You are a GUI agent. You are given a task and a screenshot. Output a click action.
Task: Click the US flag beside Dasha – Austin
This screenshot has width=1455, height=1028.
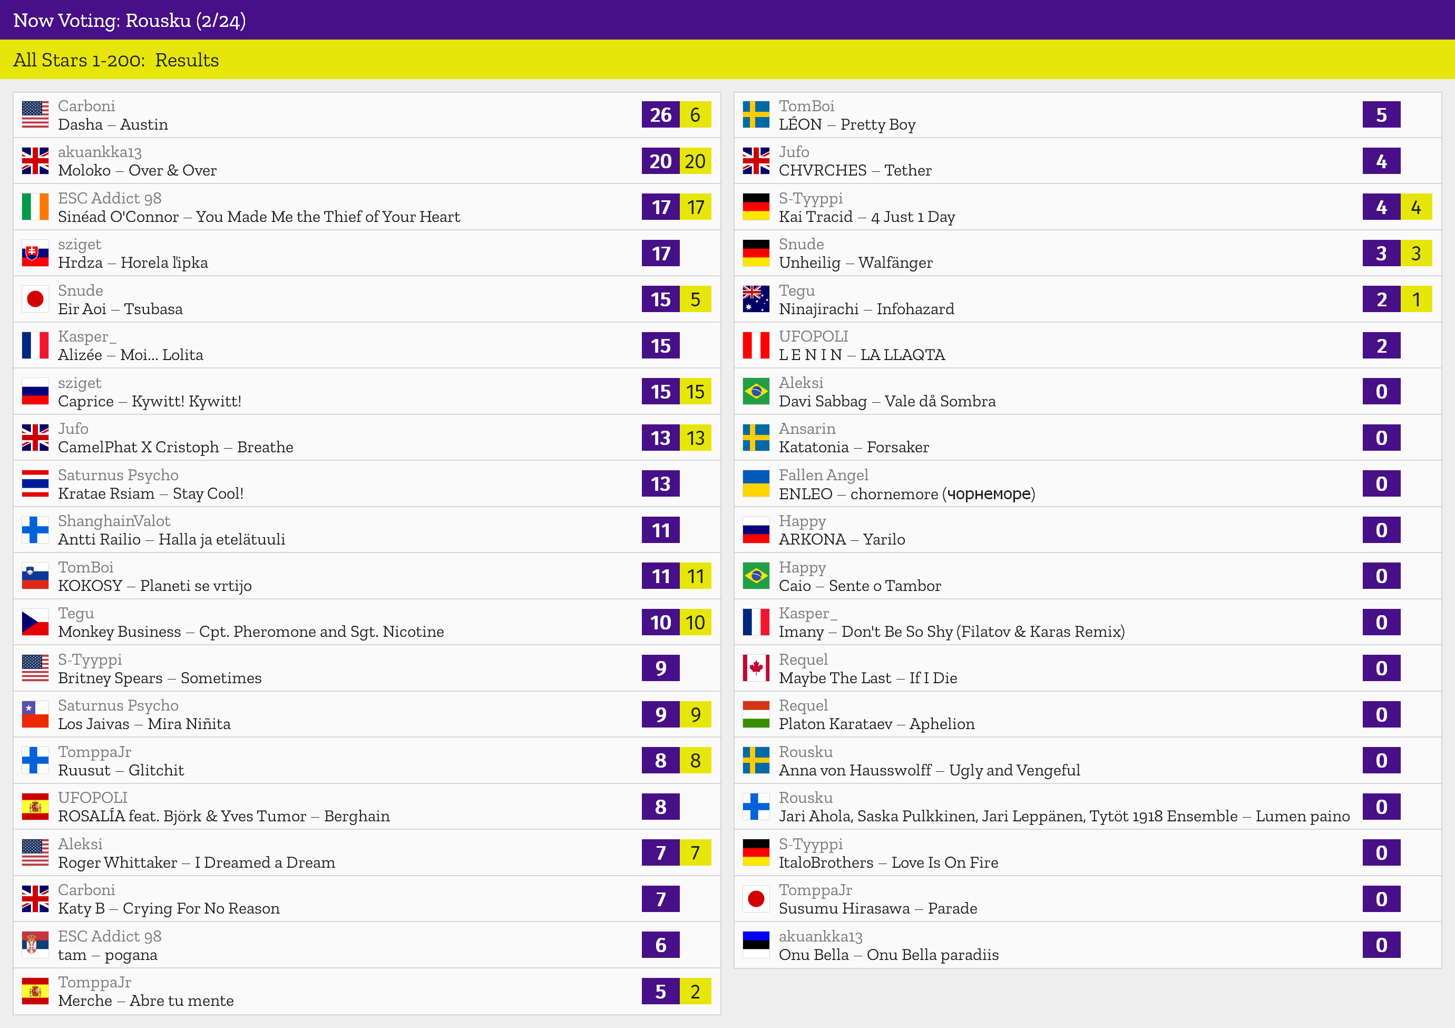[x=35, y=115]
